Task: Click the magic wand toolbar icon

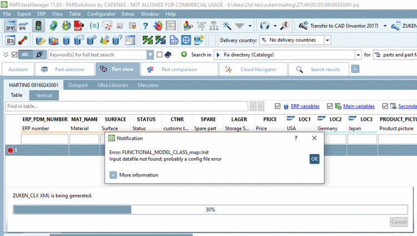Action: coord(227,26)
